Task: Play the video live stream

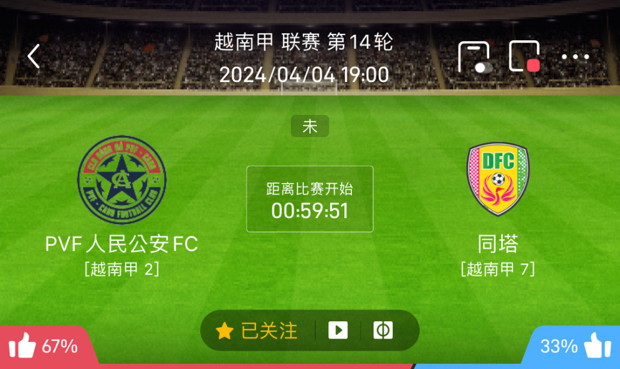Action: point(338,331)
